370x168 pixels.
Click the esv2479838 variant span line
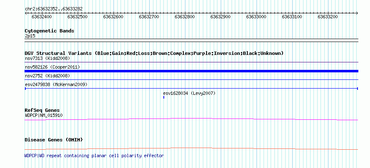pos(191,89)
